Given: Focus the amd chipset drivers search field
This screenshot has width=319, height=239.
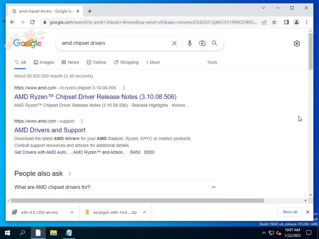Looking at the screenshot, I should pos(116,43).
